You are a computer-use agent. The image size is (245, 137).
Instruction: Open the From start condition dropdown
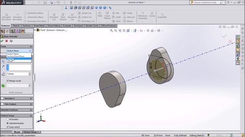click(19, 51)
